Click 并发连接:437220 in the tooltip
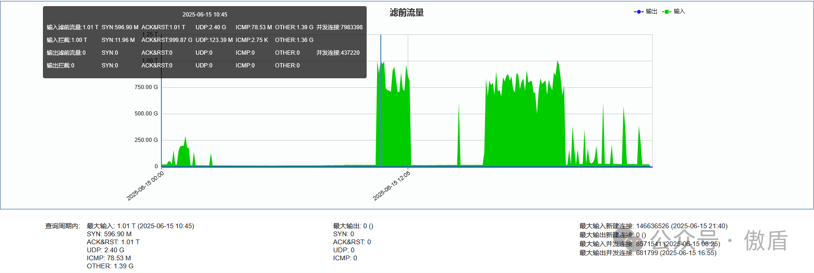This screenshot has height=273, width=814. [x=338, y=53]
